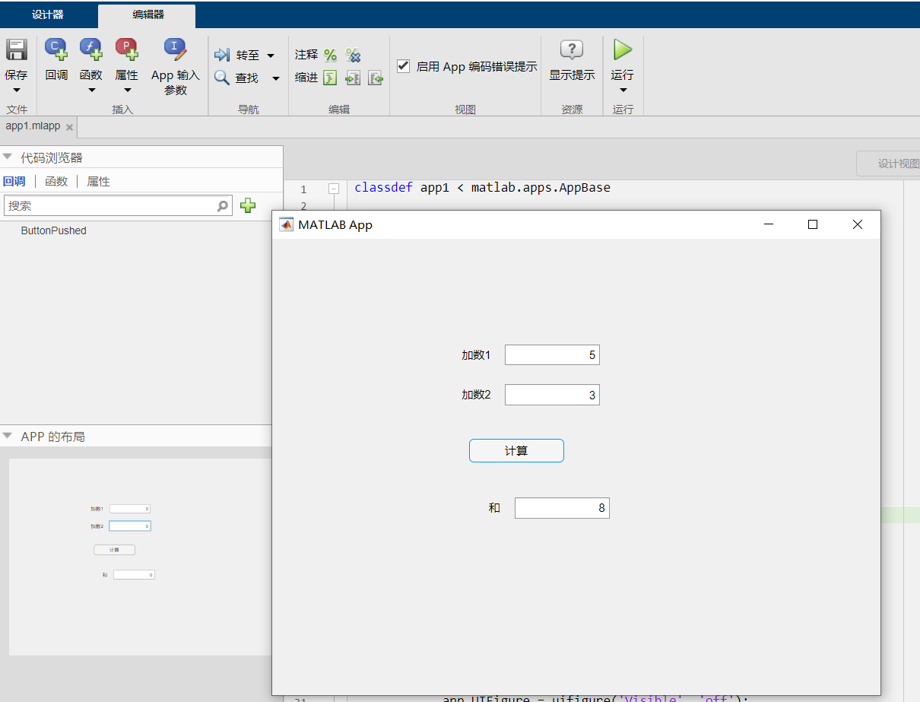Screen dimensions: 920x702
Task: Click the app layout thumbnail preview
Action: pos(141,556)
